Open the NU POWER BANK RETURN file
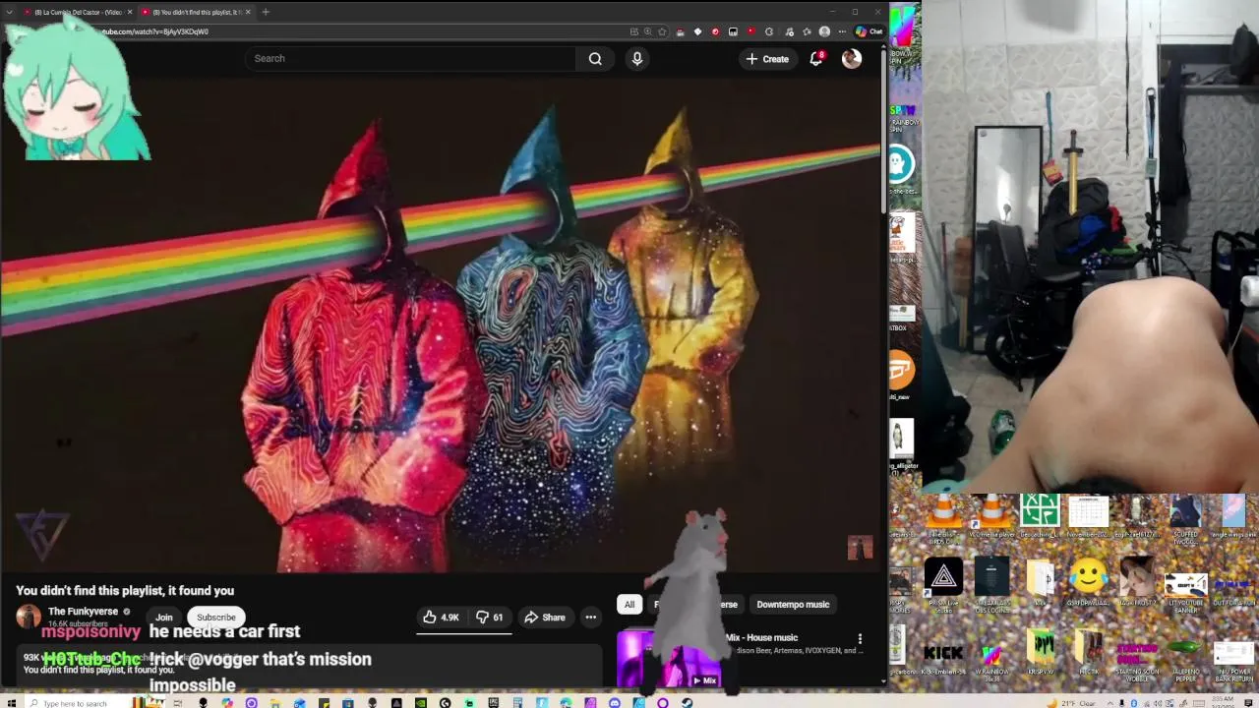The height and width of the screenshot is (708, 1259). (1233, 659)
